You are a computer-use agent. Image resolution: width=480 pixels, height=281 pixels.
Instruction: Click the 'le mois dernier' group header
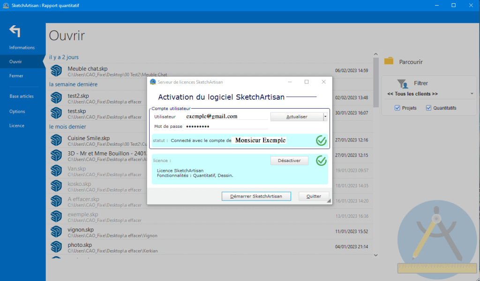click(67, 126)
